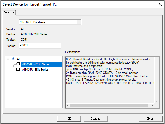The width and height of the screenshot is (165, 124).
Task: Click the description horizontal scrollbar thumb
Action: pyautogui.click(x=109, y=105)
